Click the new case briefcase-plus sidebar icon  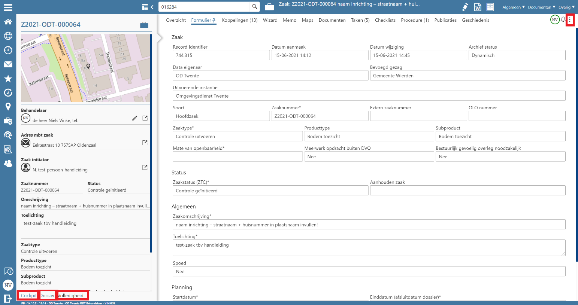coord(8,121)
